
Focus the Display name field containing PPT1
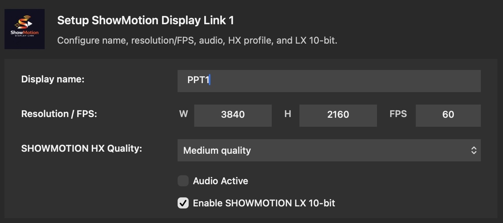click(329, 81)
